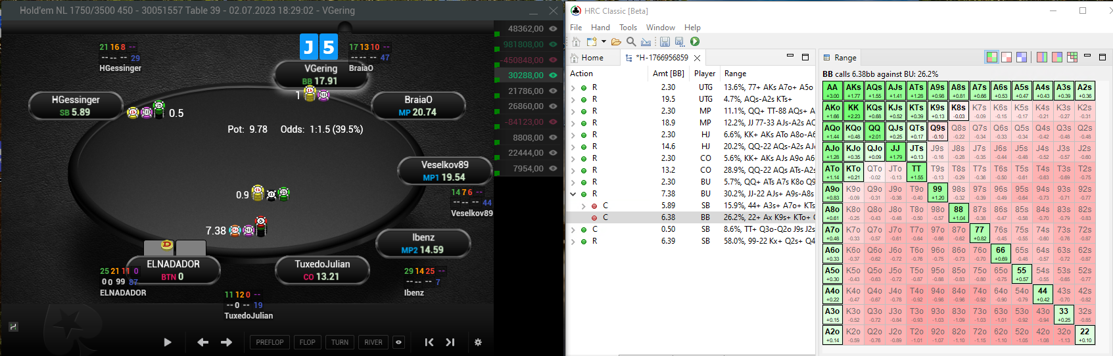Maximize the hand tree editor panel
Viewport: 1113px width, 356px height.
pyautogui.click(x=805, y=57)
